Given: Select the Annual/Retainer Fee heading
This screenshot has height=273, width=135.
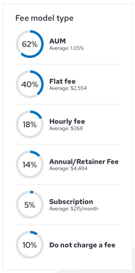Looking at the screenshot, I should [84, 162].
